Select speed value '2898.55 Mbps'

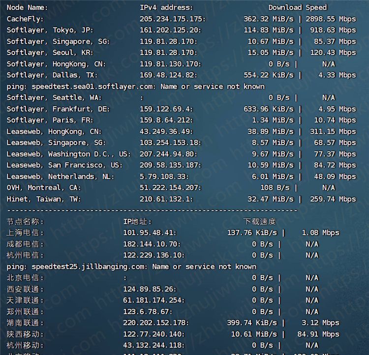[331, 19]
